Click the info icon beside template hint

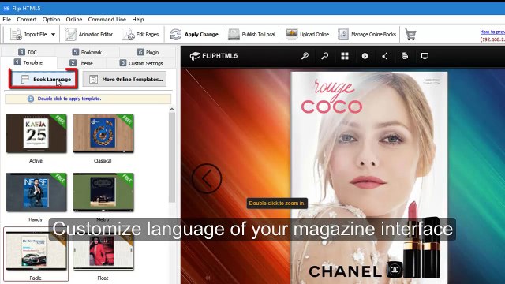(x=31, y=99)
